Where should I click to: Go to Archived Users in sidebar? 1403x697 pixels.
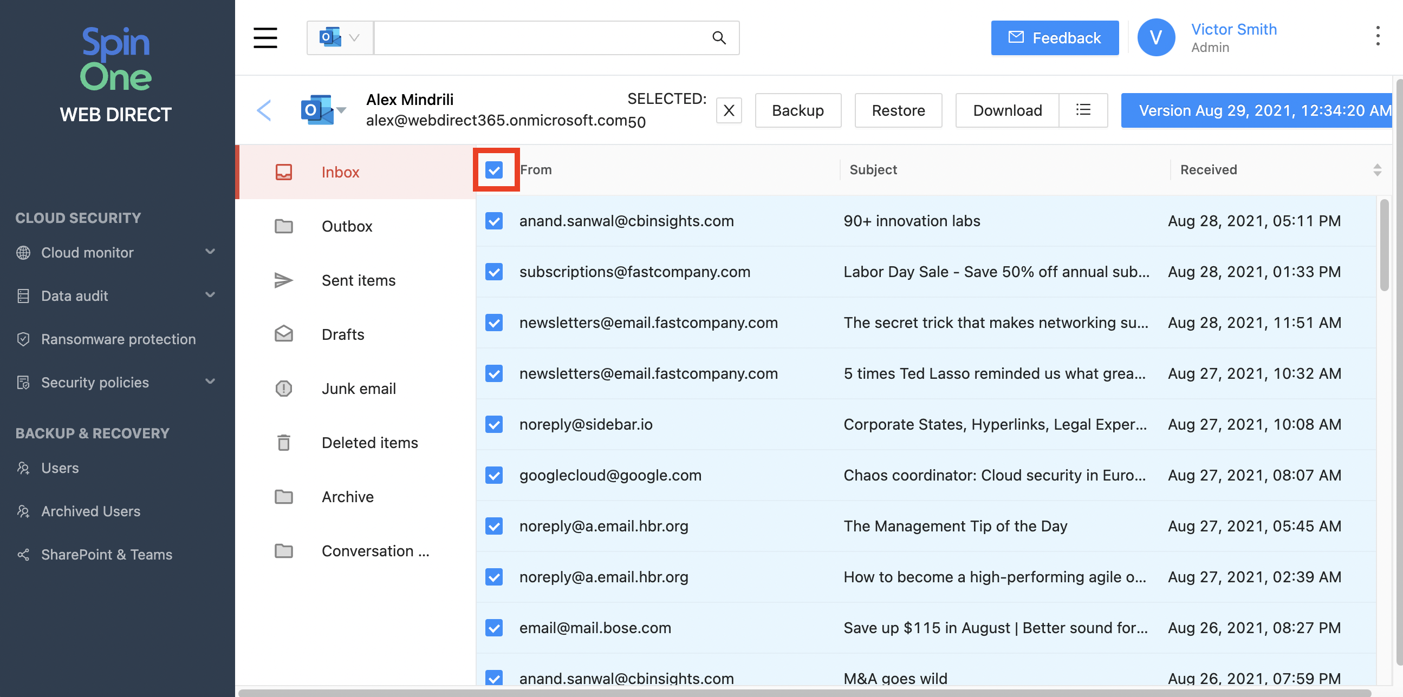click(90, 511)
